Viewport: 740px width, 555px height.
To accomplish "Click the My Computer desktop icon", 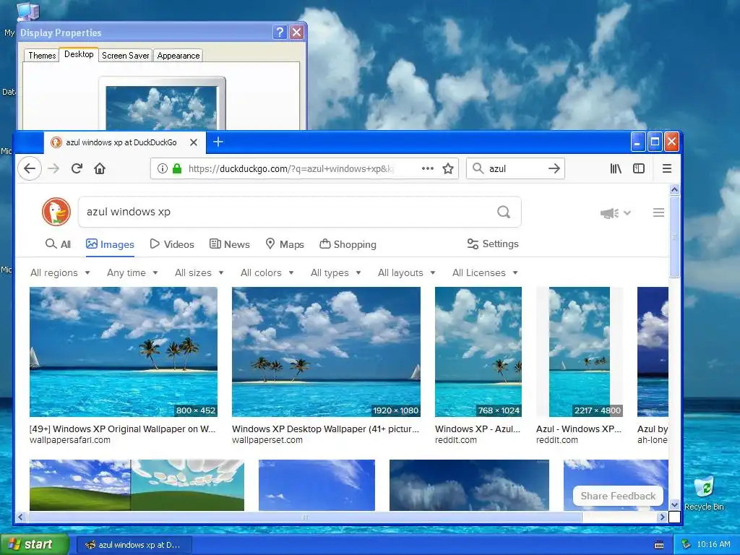I will click(x=27, y=10).
